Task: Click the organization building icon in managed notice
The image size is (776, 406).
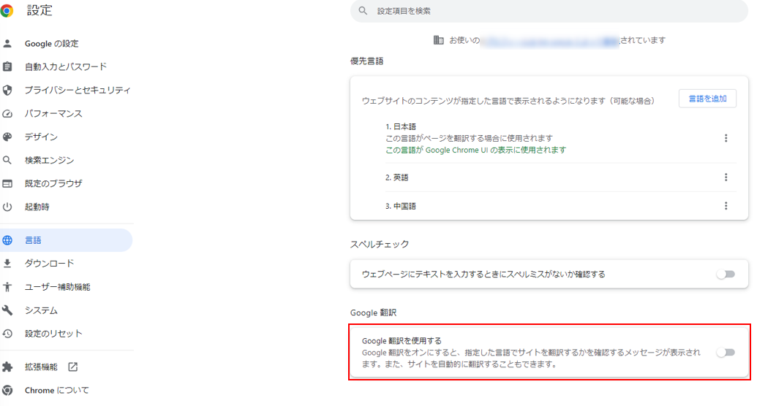Action: pos(439,40)
